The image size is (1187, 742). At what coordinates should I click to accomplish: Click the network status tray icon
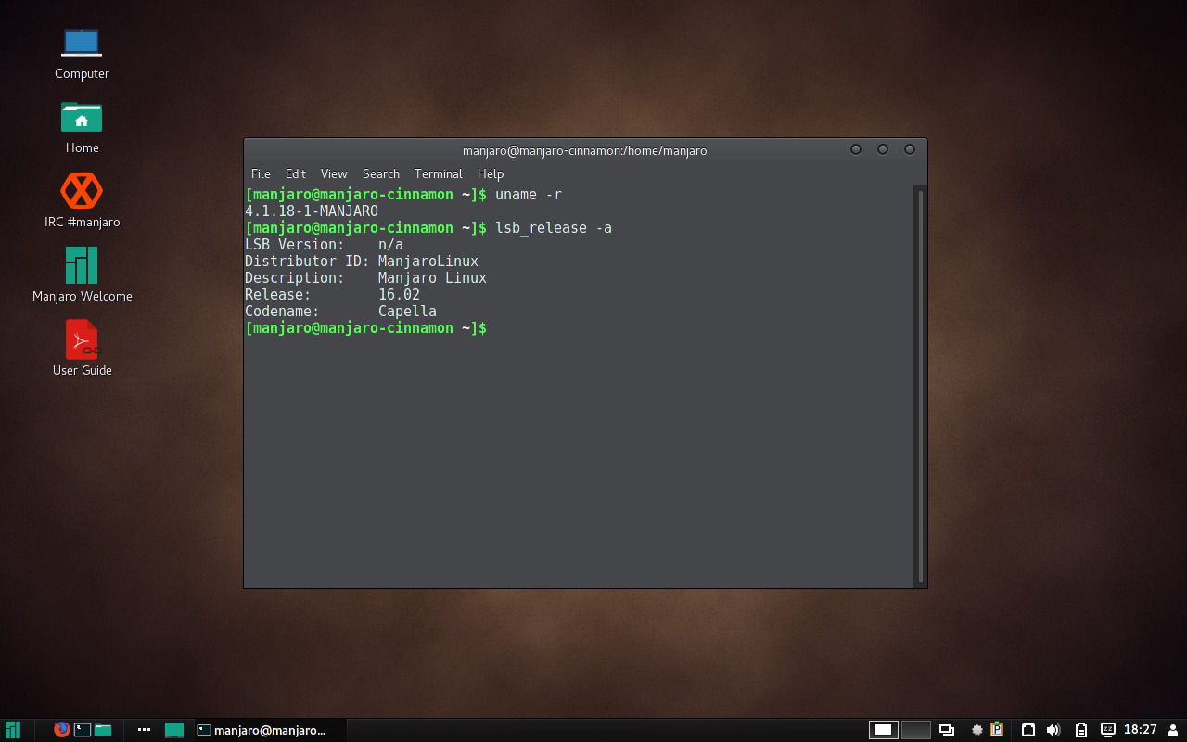[x=1028, y=730]
